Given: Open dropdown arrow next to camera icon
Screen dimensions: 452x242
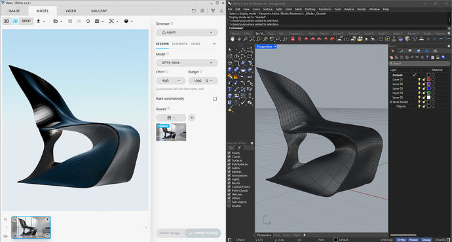Looking at the screenshot, I should click(x=103, y=22).
